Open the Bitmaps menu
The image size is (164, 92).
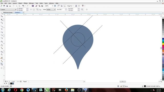click(32, 3)
